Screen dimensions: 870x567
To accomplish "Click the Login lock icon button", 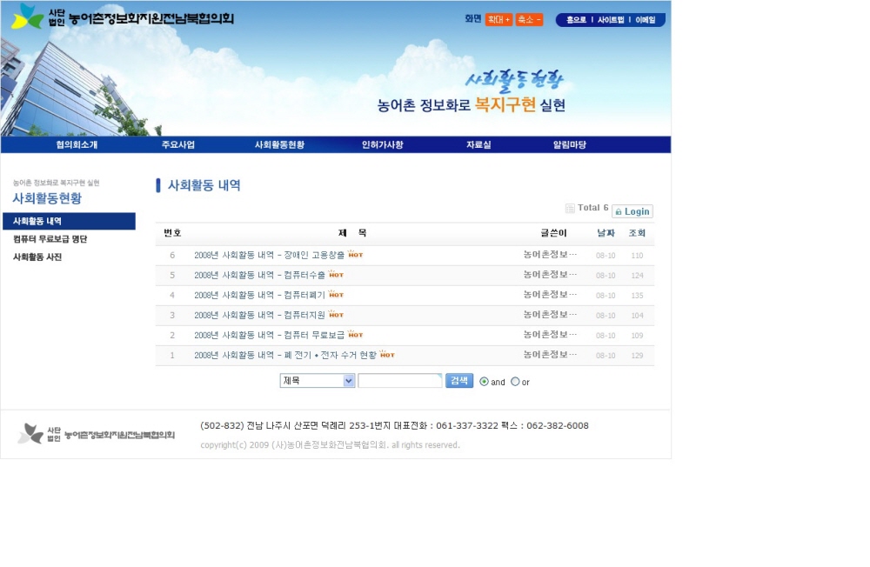I will coord(632,211).
